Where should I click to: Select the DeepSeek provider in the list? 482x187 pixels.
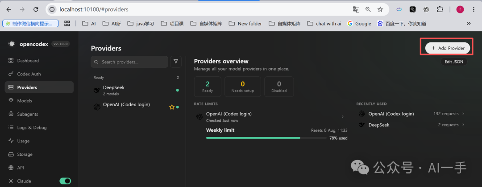click(x=136, y=90)
